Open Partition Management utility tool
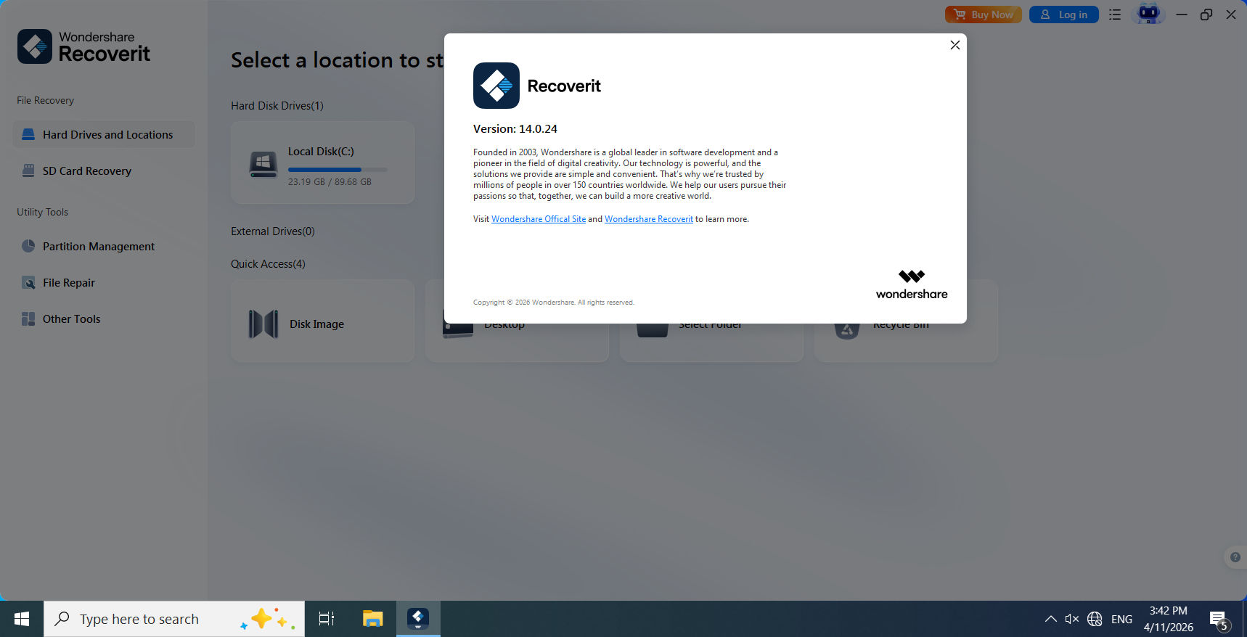The width and height of the screenshot is (1247, 637). coord(104,247)
